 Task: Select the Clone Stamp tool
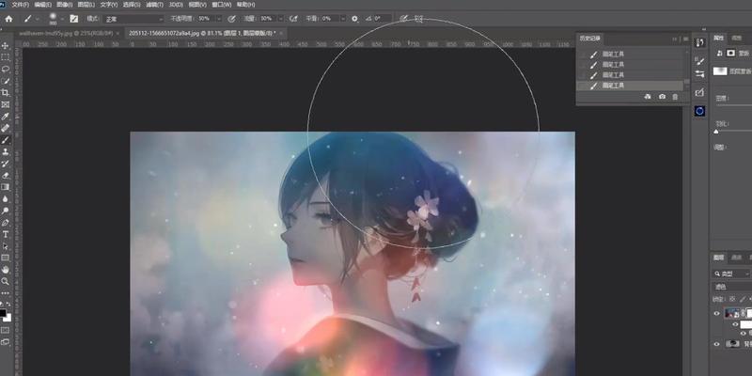pos(6,151)
